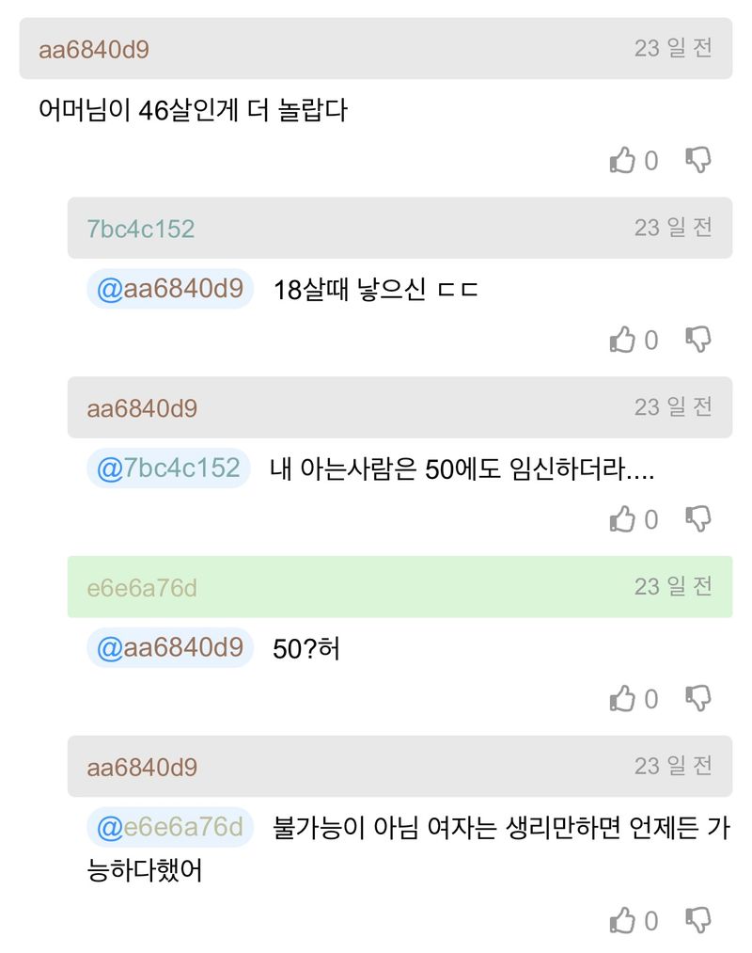Select username 7bc4c152 in the reply header
Screen dimensions: 752x953
pyautogui.click(x=141, y=230)
